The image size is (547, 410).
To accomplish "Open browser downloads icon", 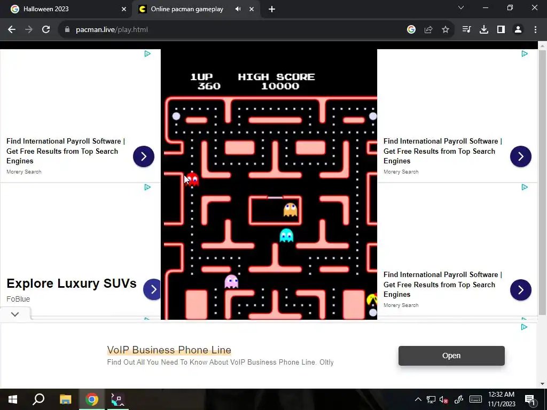I will coord(484,30).
